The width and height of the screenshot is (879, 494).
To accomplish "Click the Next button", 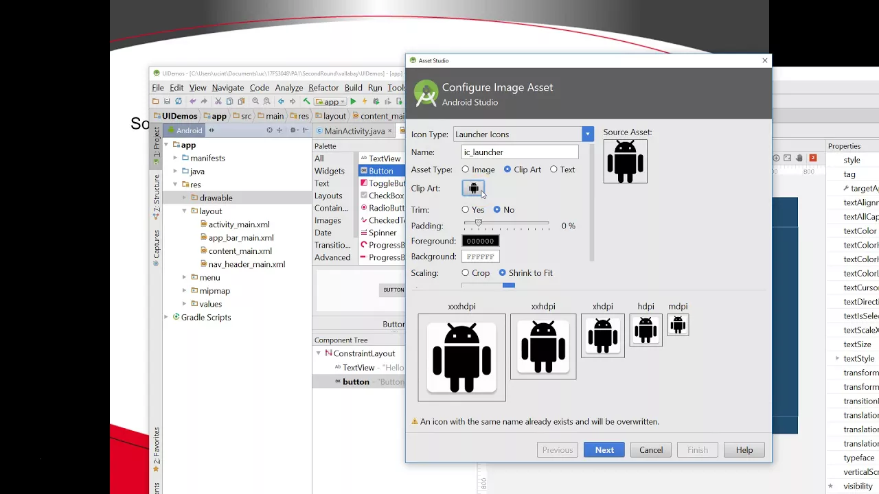I will 604,450.
